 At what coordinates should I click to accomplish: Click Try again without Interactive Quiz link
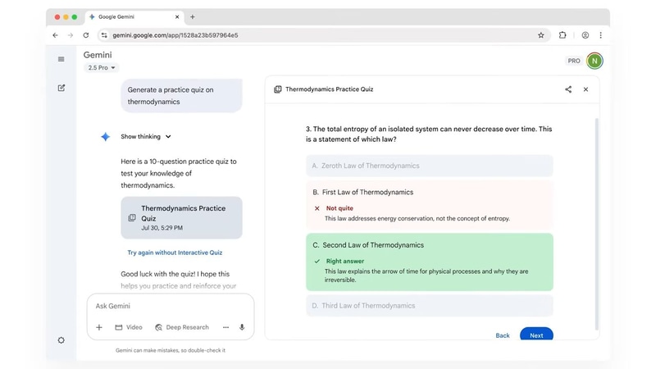175,253
